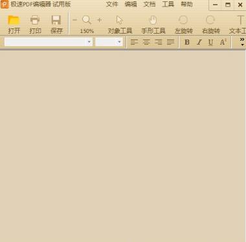The image size is (246, 242).
Task: Rotate right with 右旋转 icon
Action: 210,20
